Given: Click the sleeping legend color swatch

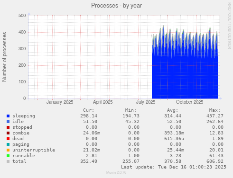Looking at the screenshot, I should [x=8, y=116].
